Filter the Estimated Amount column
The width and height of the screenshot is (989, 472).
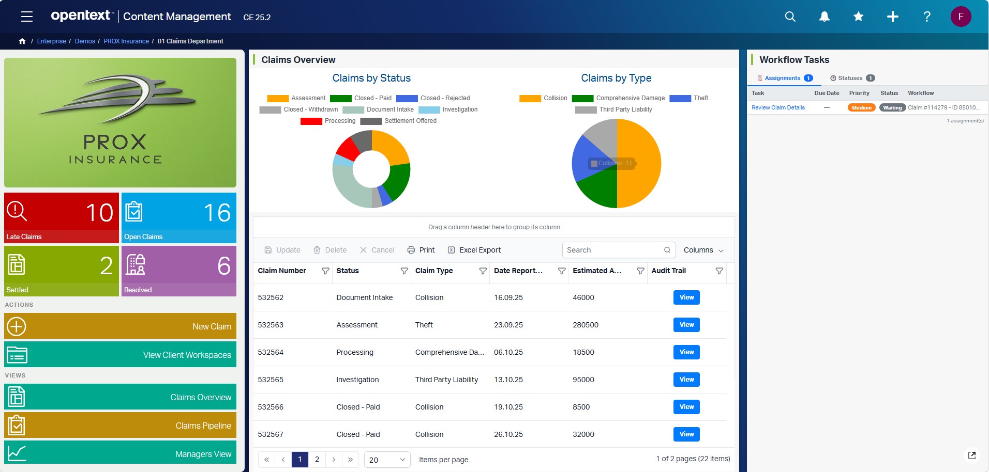pos(640,271)
